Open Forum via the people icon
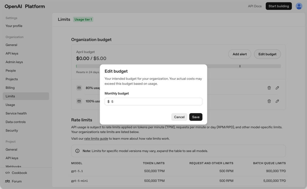Screen dimensions: 307x189 point(7,181)
